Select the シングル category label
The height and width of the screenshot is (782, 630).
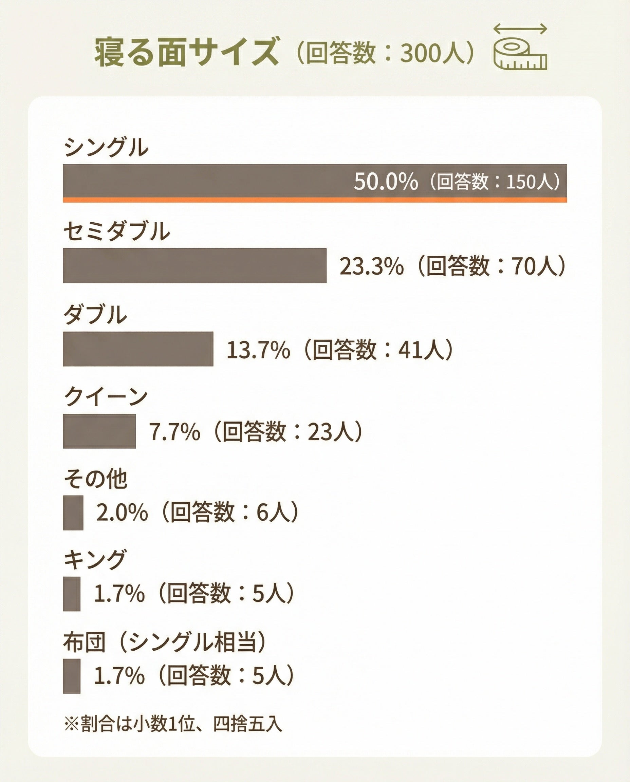[106, 147]
